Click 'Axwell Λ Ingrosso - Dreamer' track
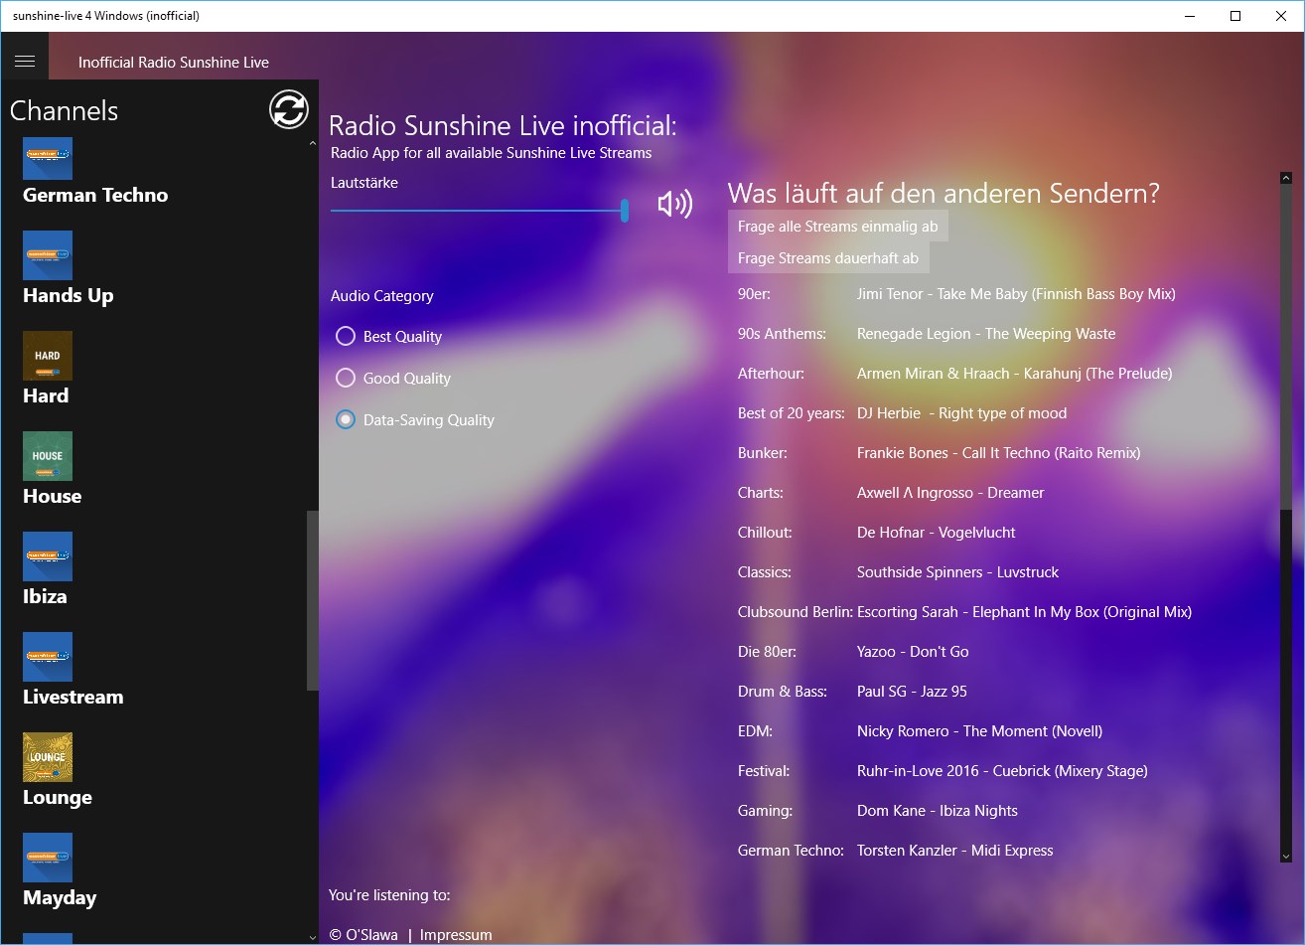The height and width of the screenshot is (945, 1305). pyautogui.click(x=950, y=493)
